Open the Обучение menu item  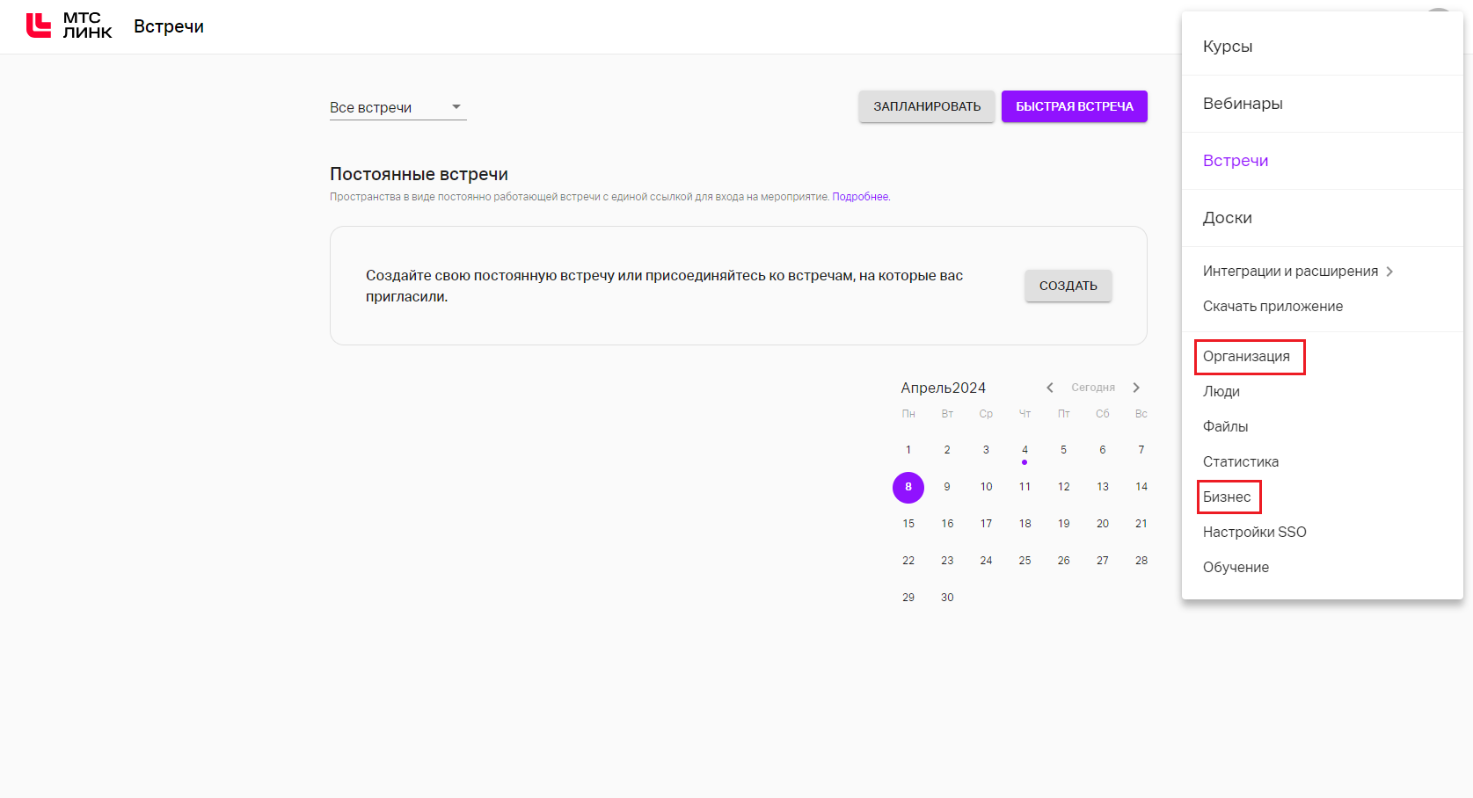tap(1236, 567)
